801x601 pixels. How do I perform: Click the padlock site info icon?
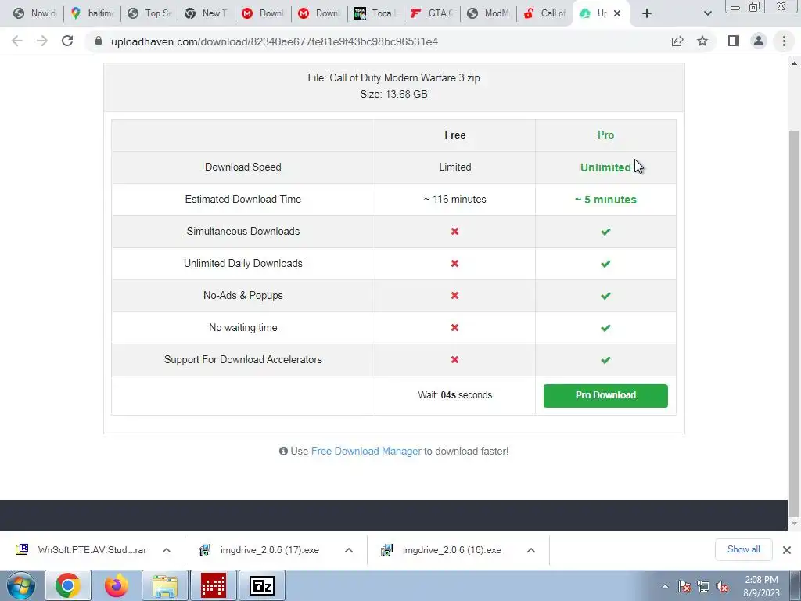[x=99, y=41]
